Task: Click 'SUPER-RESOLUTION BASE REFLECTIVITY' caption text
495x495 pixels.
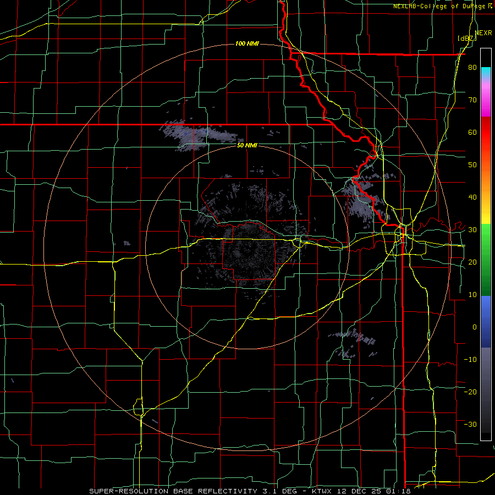Action: [x=173, y=491]
